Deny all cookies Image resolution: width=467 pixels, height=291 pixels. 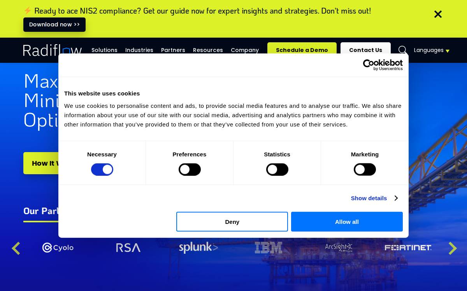pyautogui.click(x=232, y=222)
